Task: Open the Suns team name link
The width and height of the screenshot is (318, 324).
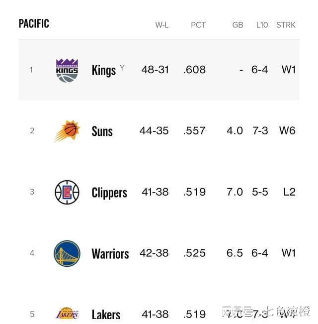Action: coord(102,131)
